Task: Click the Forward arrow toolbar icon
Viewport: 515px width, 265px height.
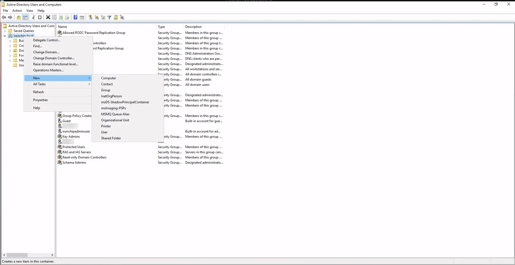Action: point(10,17)
